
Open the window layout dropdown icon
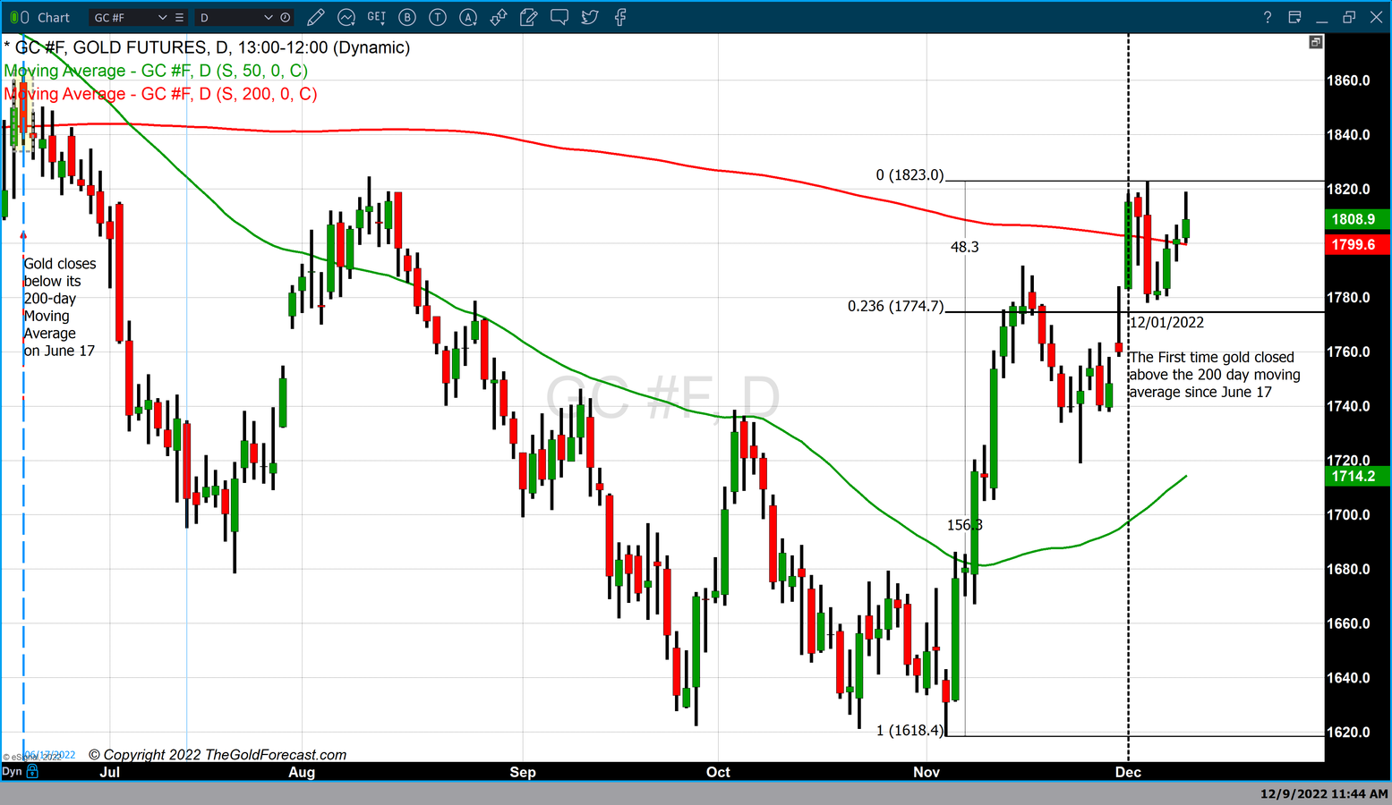(1294, 17)
